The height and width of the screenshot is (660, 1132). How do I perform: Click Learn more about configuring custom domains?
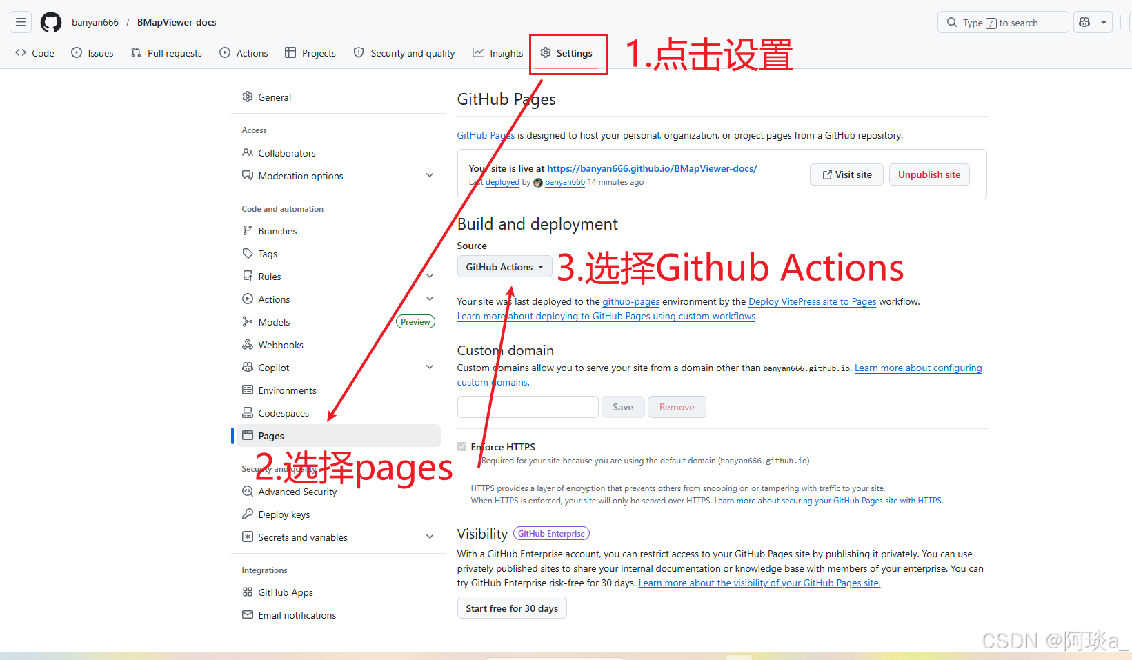tap(918, 368)
